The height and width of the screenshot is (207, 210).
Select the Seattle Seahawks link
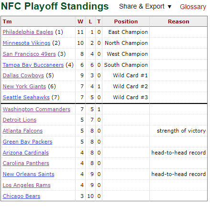26,97
